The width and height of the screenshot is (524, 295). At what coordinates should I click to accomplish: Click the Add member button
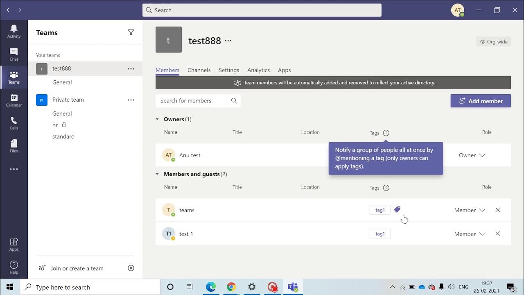(481, 101)
